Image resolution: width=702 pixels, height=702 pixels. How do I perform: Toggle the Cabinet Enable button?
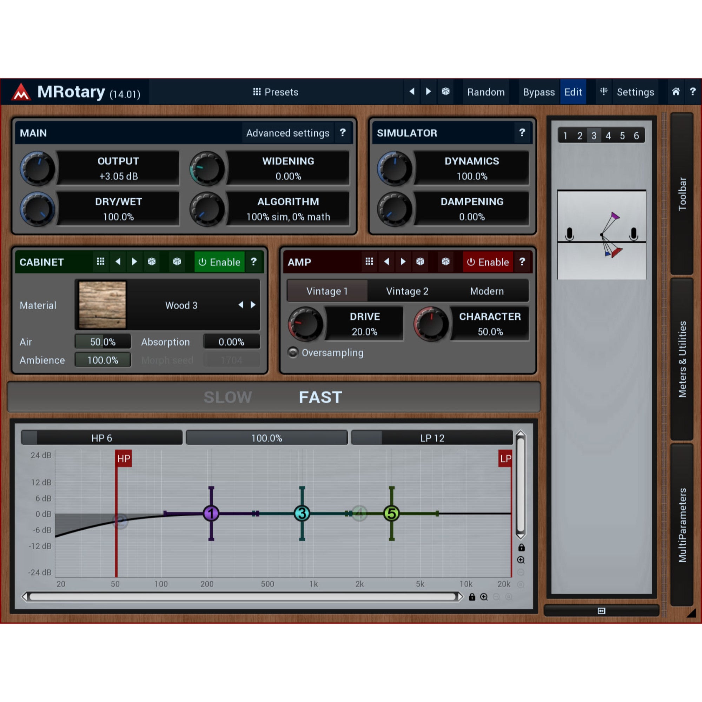click(x=219, y=262)
